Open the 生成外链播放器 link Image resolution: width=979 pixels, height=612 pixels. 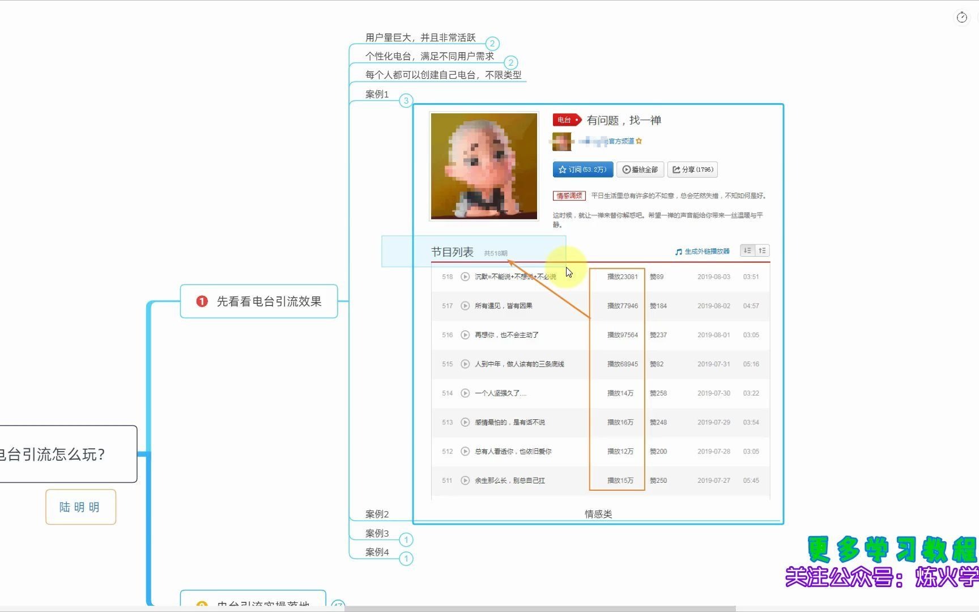[703, 251]
